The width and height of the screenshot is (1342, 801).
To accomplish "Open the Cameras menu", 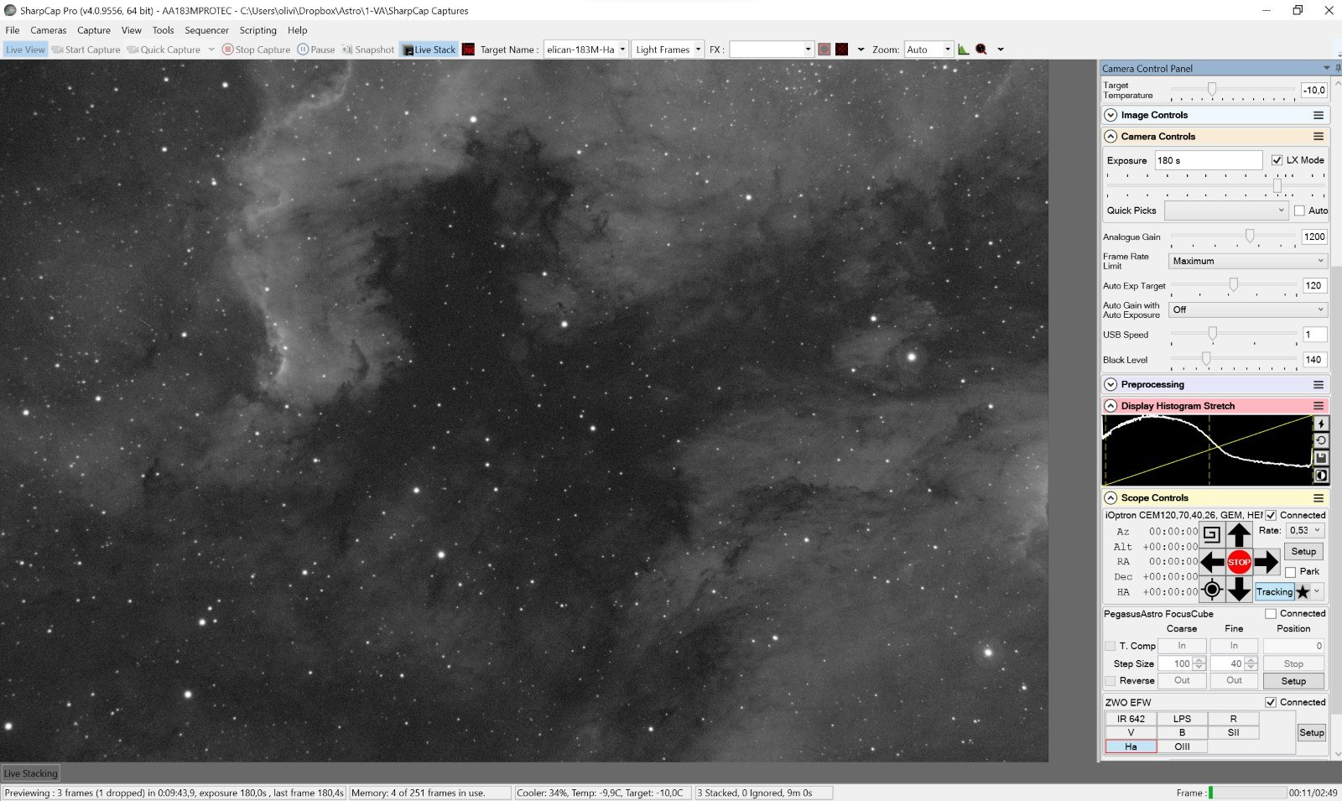I will (x=49, y=30).
